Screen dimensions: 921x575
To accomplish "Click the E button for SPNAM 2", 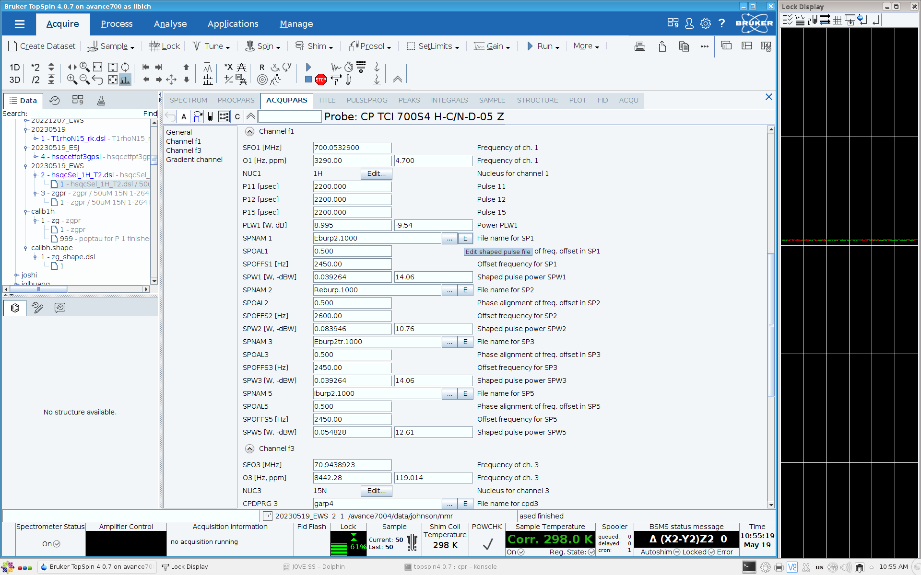I will (465, 290).
